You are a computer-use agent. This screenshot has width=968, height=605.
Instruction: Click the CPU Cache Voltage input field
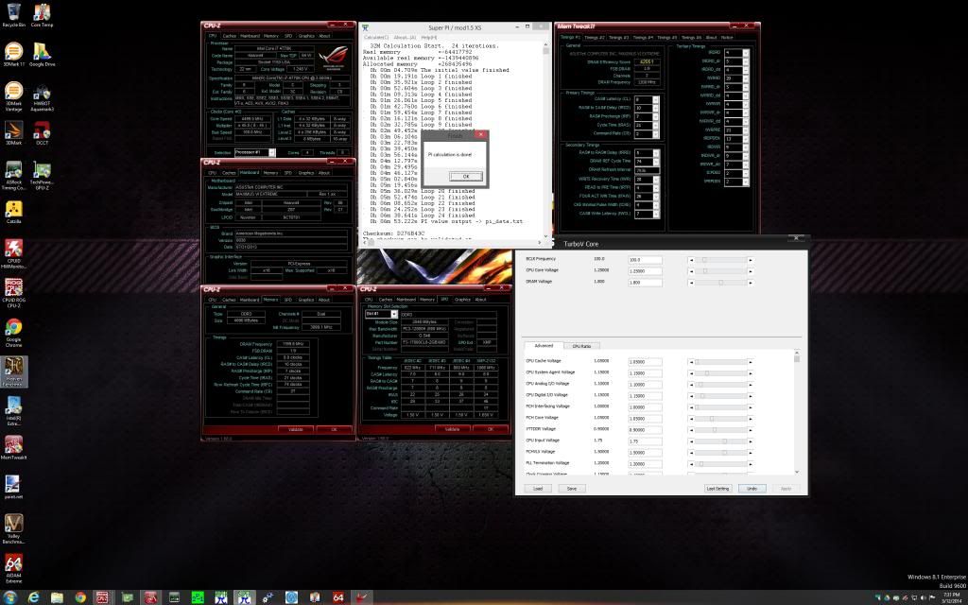[x=645, y=362]
